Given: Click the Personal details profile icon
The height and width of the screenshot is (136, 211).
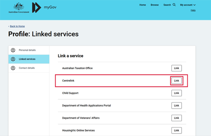Looking at the screenshot, I should 13,50.
